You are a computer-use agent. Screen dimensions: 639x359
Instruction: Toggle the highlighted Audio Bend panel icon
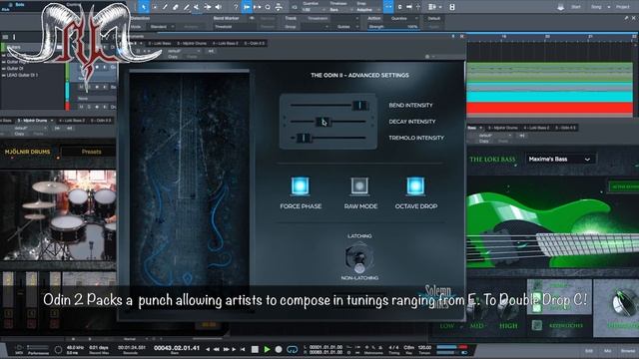[247, 7]
